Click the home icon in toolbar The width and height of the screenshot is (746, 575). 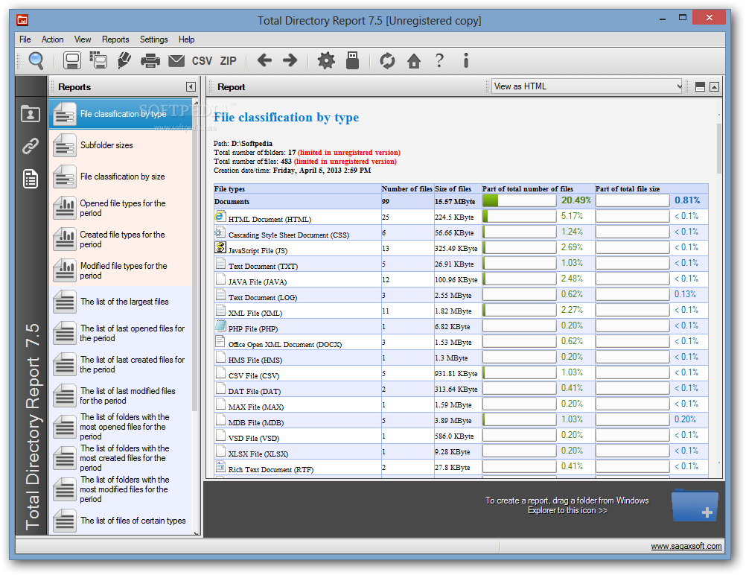click(x=414, y=61)
